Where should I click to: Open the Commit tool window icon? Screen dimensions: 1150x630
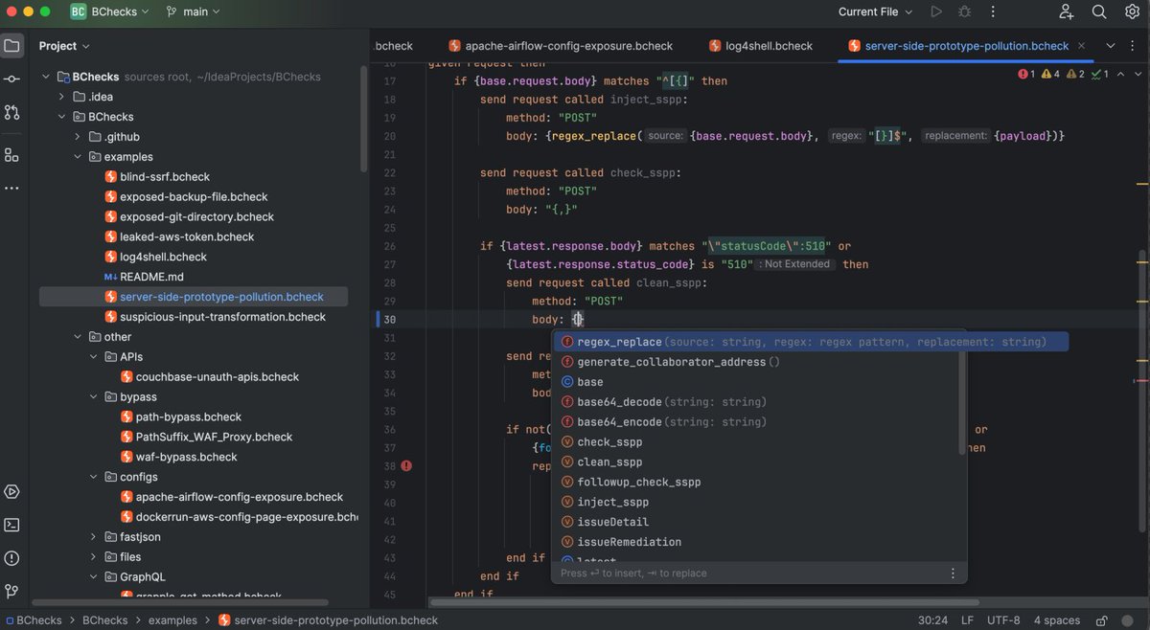click(11, 79)
